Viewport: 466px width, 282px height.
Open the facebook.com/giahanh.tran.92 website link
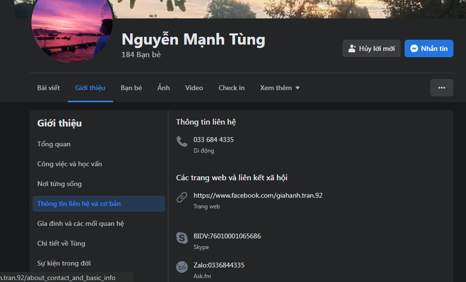click(x=258, y=195)
